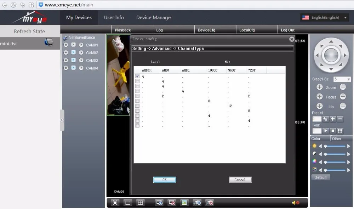Remove a preset with the minus button
This screenshot has width=354, height=209.
point(340,119)
